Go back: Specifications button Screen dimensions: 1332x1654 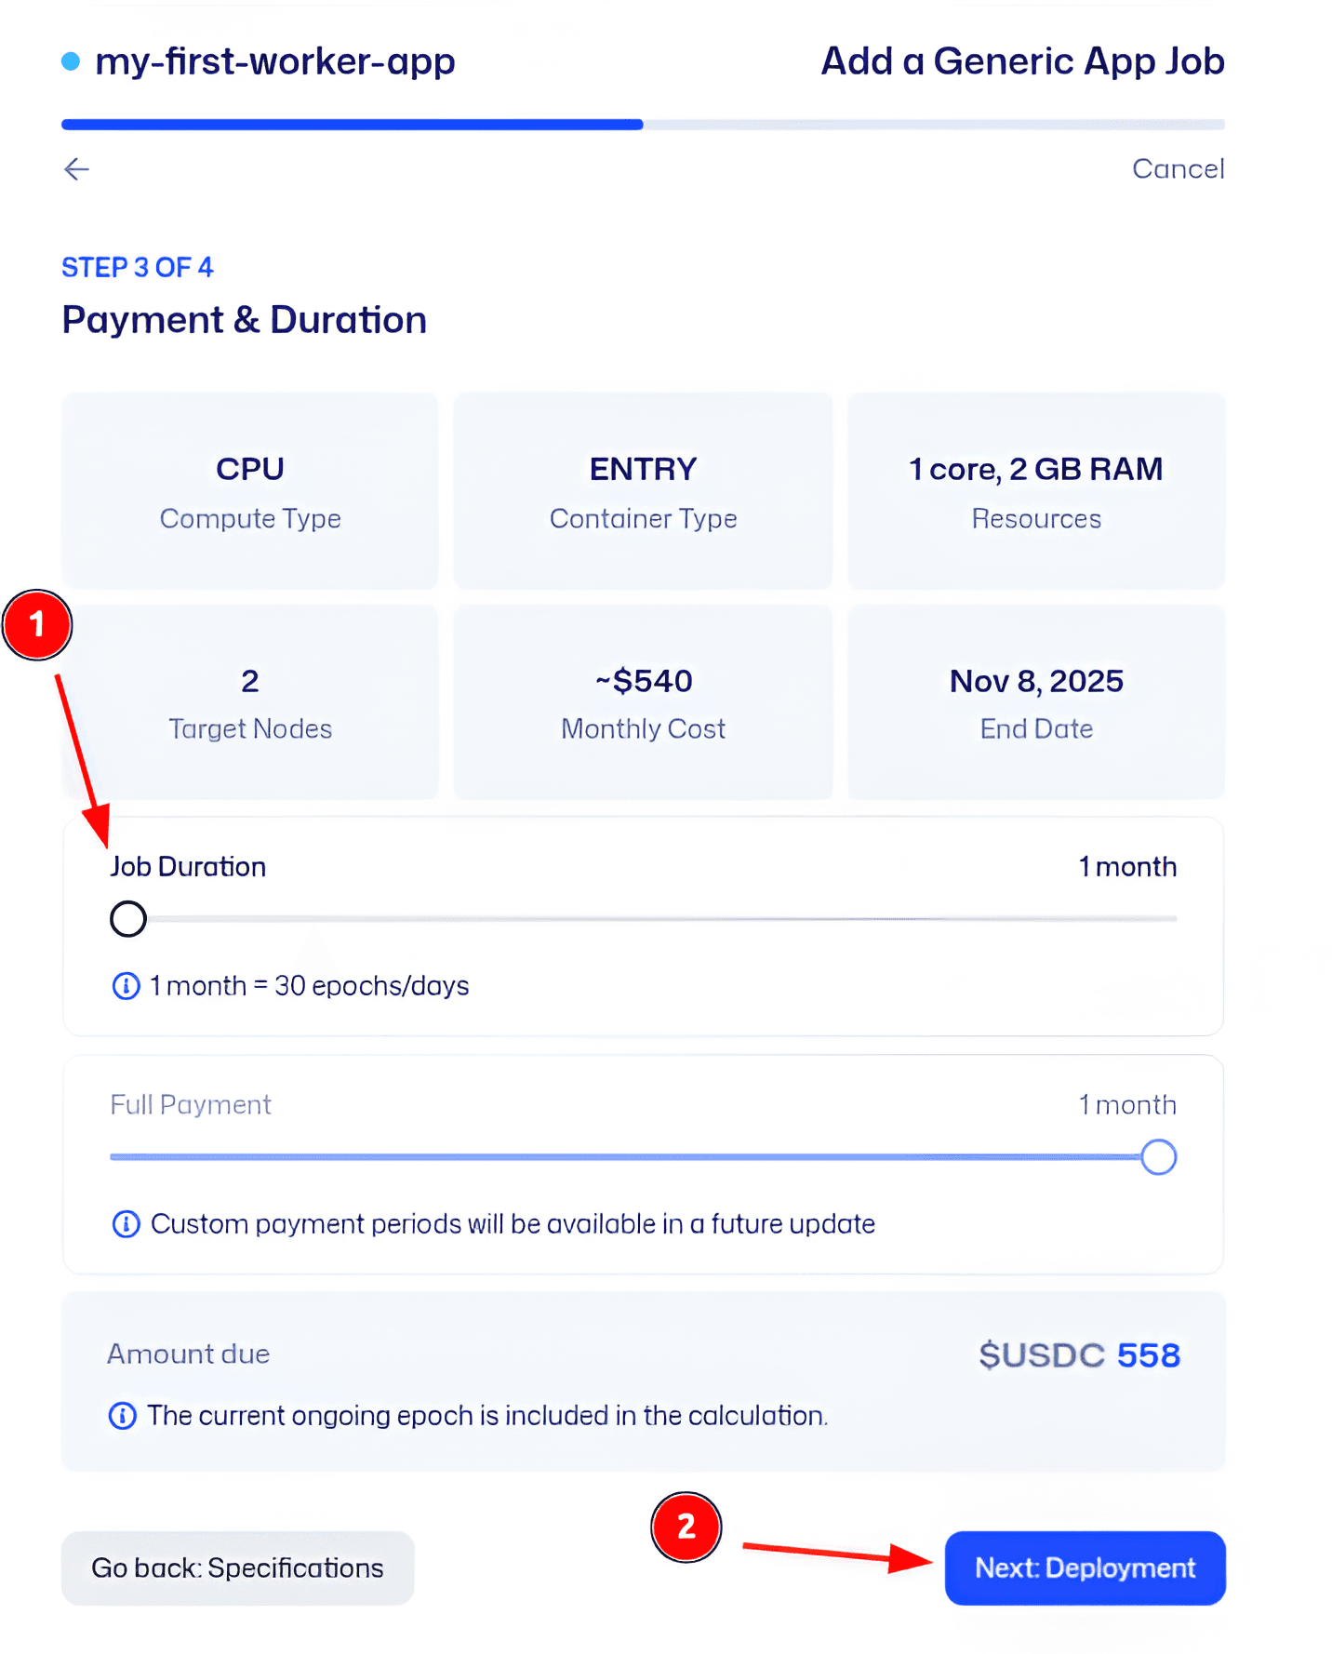(237, 1567)
